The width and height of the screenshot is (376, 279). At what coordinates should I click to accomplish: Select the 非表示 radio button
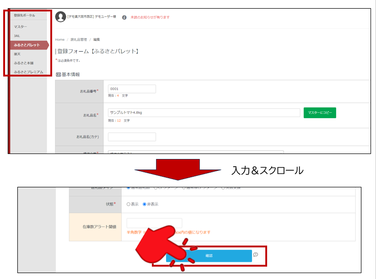click(145, 204)
